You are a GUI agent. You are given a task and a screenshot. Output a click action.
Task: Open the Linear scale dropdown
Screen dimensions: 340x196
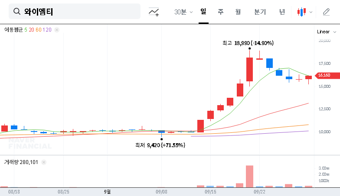coord(326,32)
